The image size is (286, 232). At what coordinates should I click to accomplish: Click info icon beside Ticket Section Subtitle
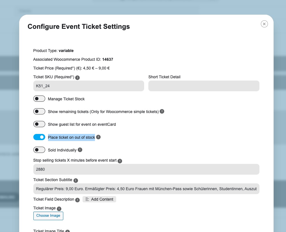click(76, 180)
